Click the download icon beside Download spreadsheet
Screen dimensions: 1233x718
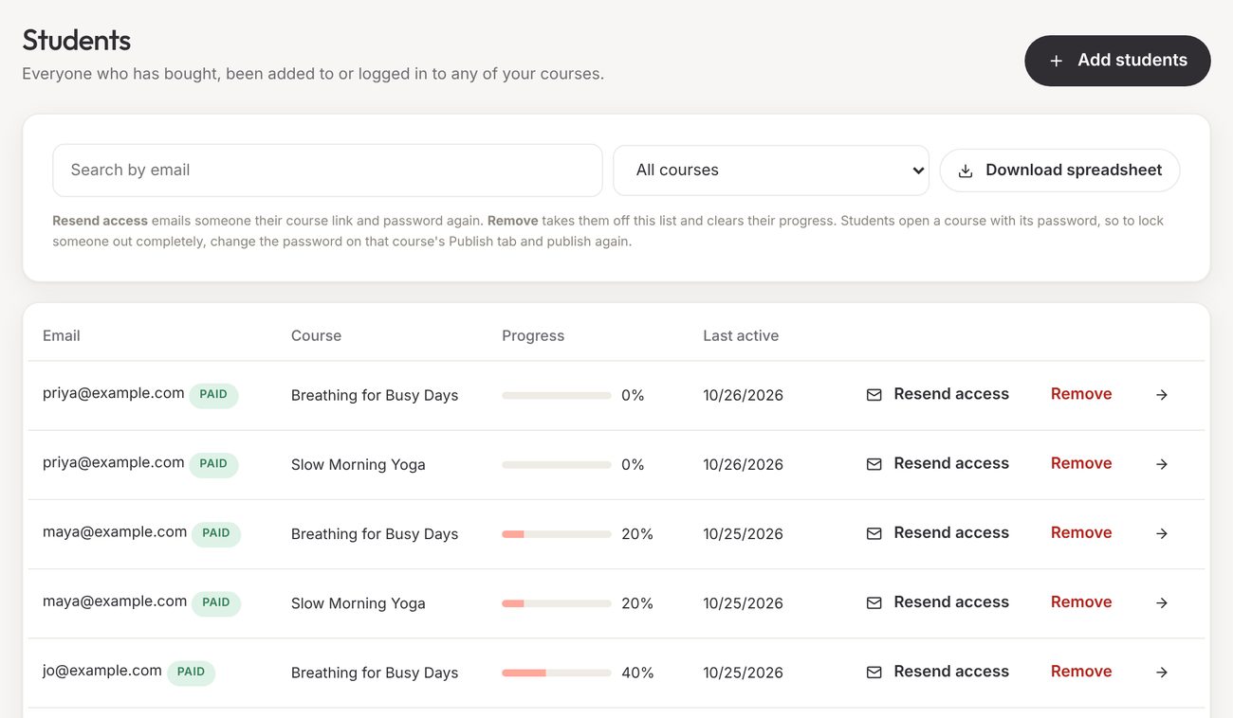[966, 171]
